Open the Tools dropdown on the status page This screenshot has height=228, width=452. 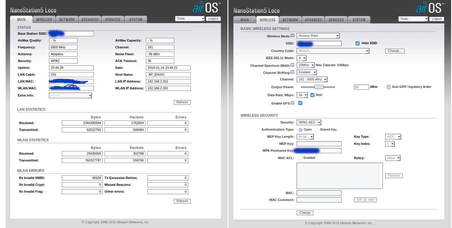point(190,19)
